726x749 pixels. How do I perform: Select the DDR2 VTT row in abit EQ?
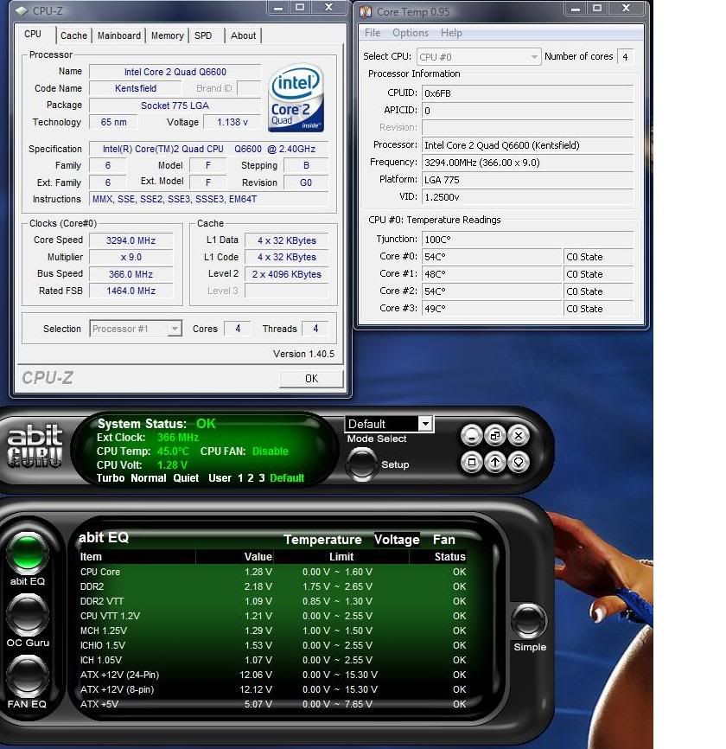point(273,601)
